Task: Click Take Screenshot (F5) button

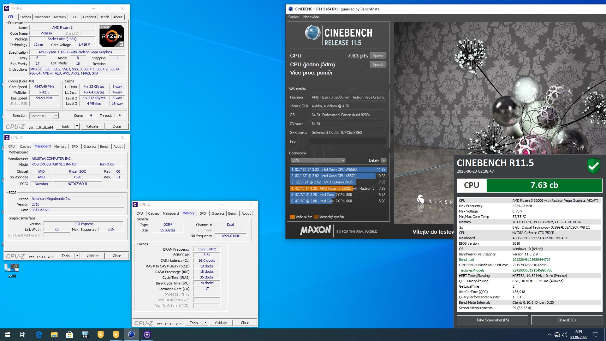Action: [492, 320]
